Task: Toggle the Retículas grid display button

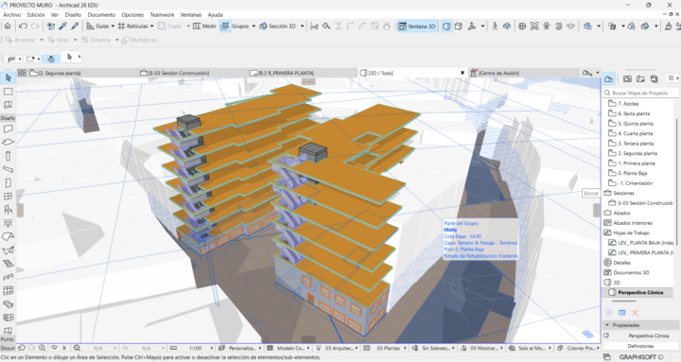Action: pyautogui.click(x=133, y=26)
